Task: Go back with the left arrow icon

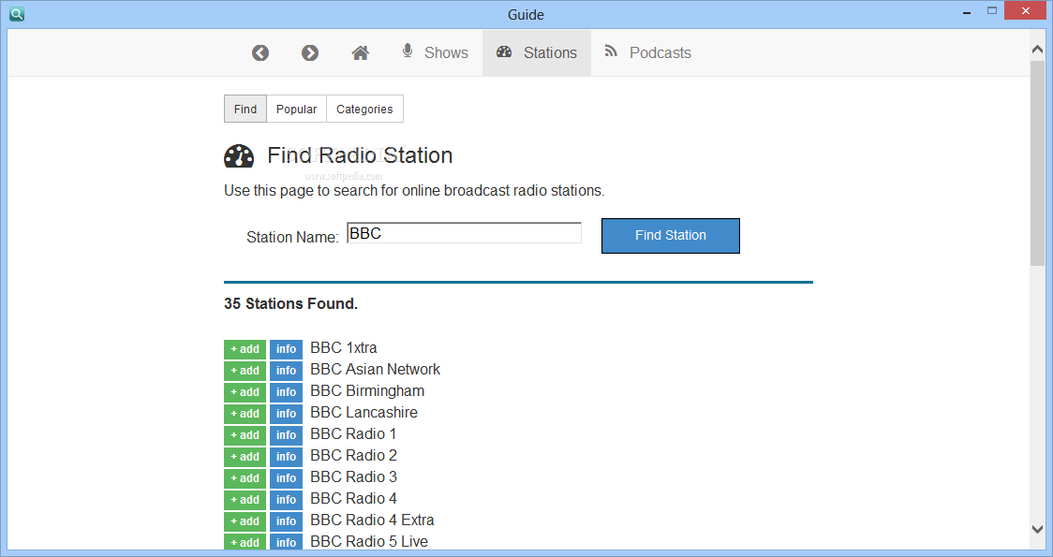Action: (x=260, y=53)
